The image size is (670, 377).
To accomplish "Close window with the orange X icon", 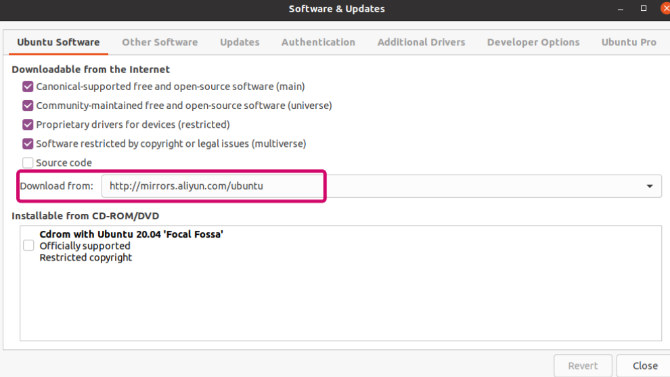I will tap(665, 9).
